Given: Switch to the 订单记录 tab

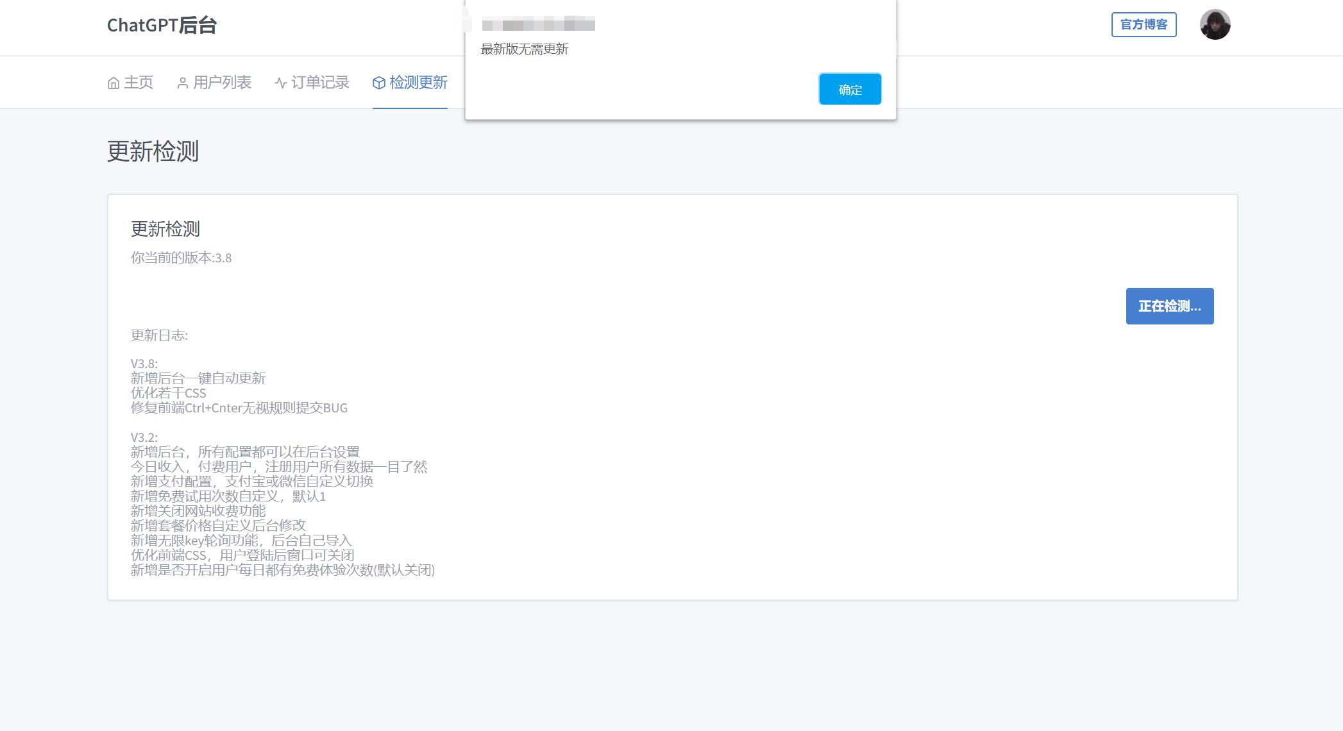Looking at the screenshot, I should point(312,83).
